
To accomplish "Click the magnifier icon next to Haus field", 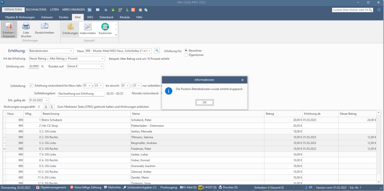I will pyautogui.click(x=157, y=50).
